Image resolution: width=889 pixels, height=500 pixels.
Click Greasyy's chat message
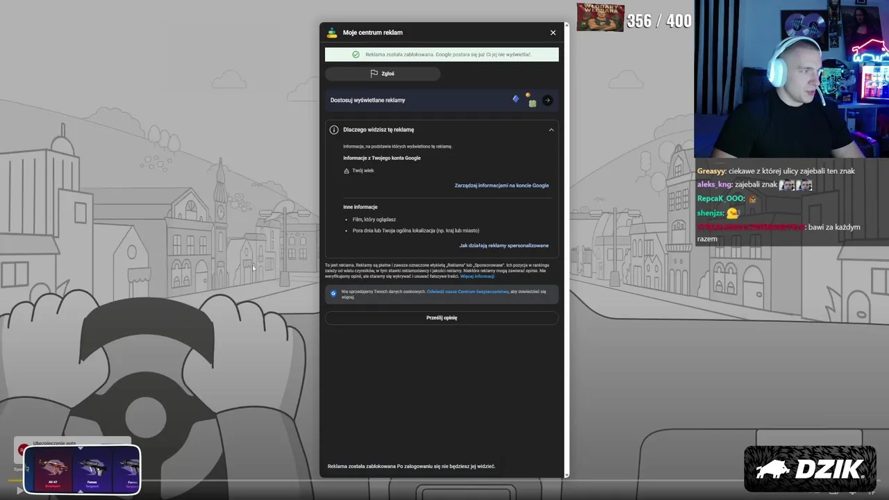[x=776, y=171]
